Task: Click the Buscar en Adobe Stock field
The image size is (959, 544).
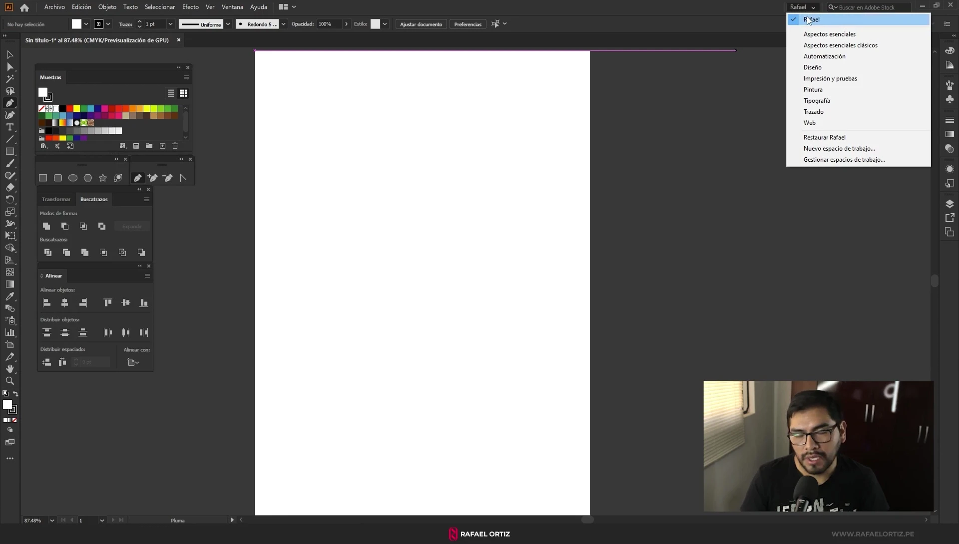Action: point(869,7)
